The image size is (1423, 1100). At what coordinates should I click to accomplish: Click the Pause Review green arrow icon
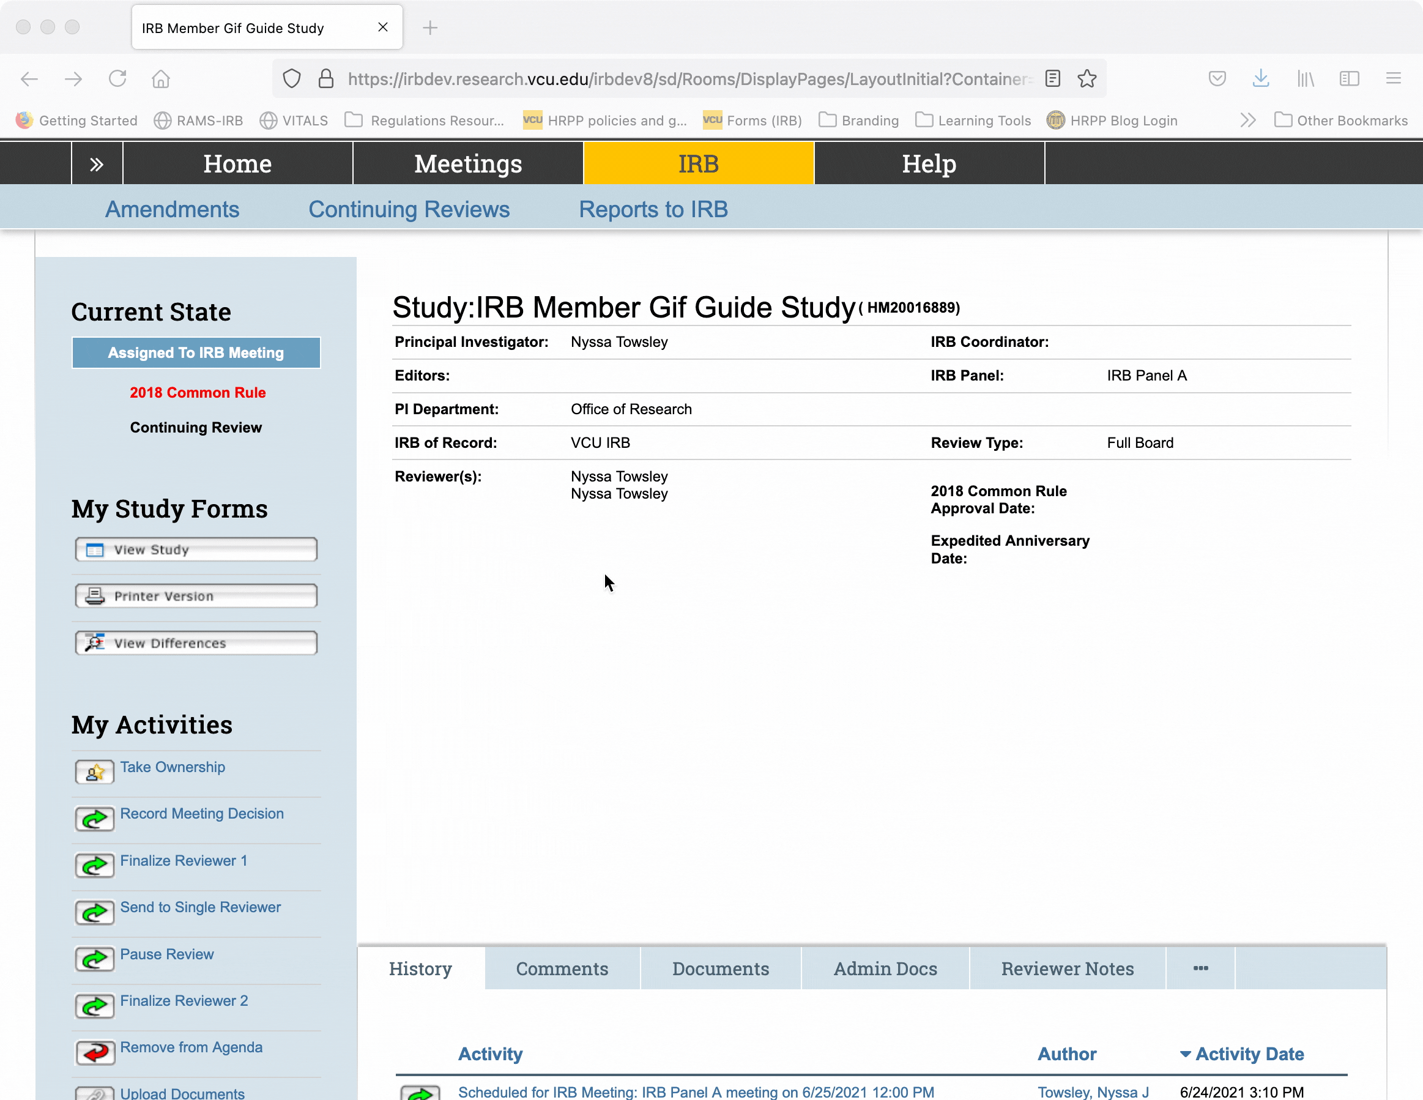tap(94, 959)
